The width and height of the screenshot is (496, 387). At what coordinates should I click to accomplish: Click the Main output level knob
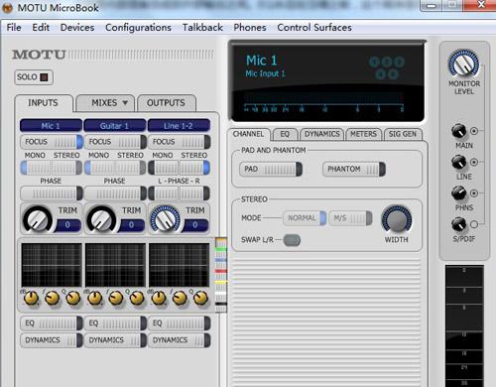click(x=458, y=131)
